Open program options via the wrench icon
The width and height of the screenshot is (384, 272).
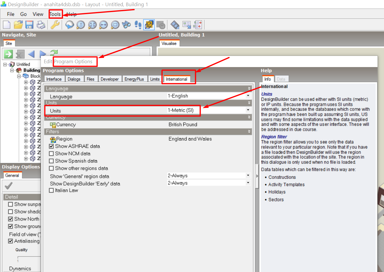(55, 25)
